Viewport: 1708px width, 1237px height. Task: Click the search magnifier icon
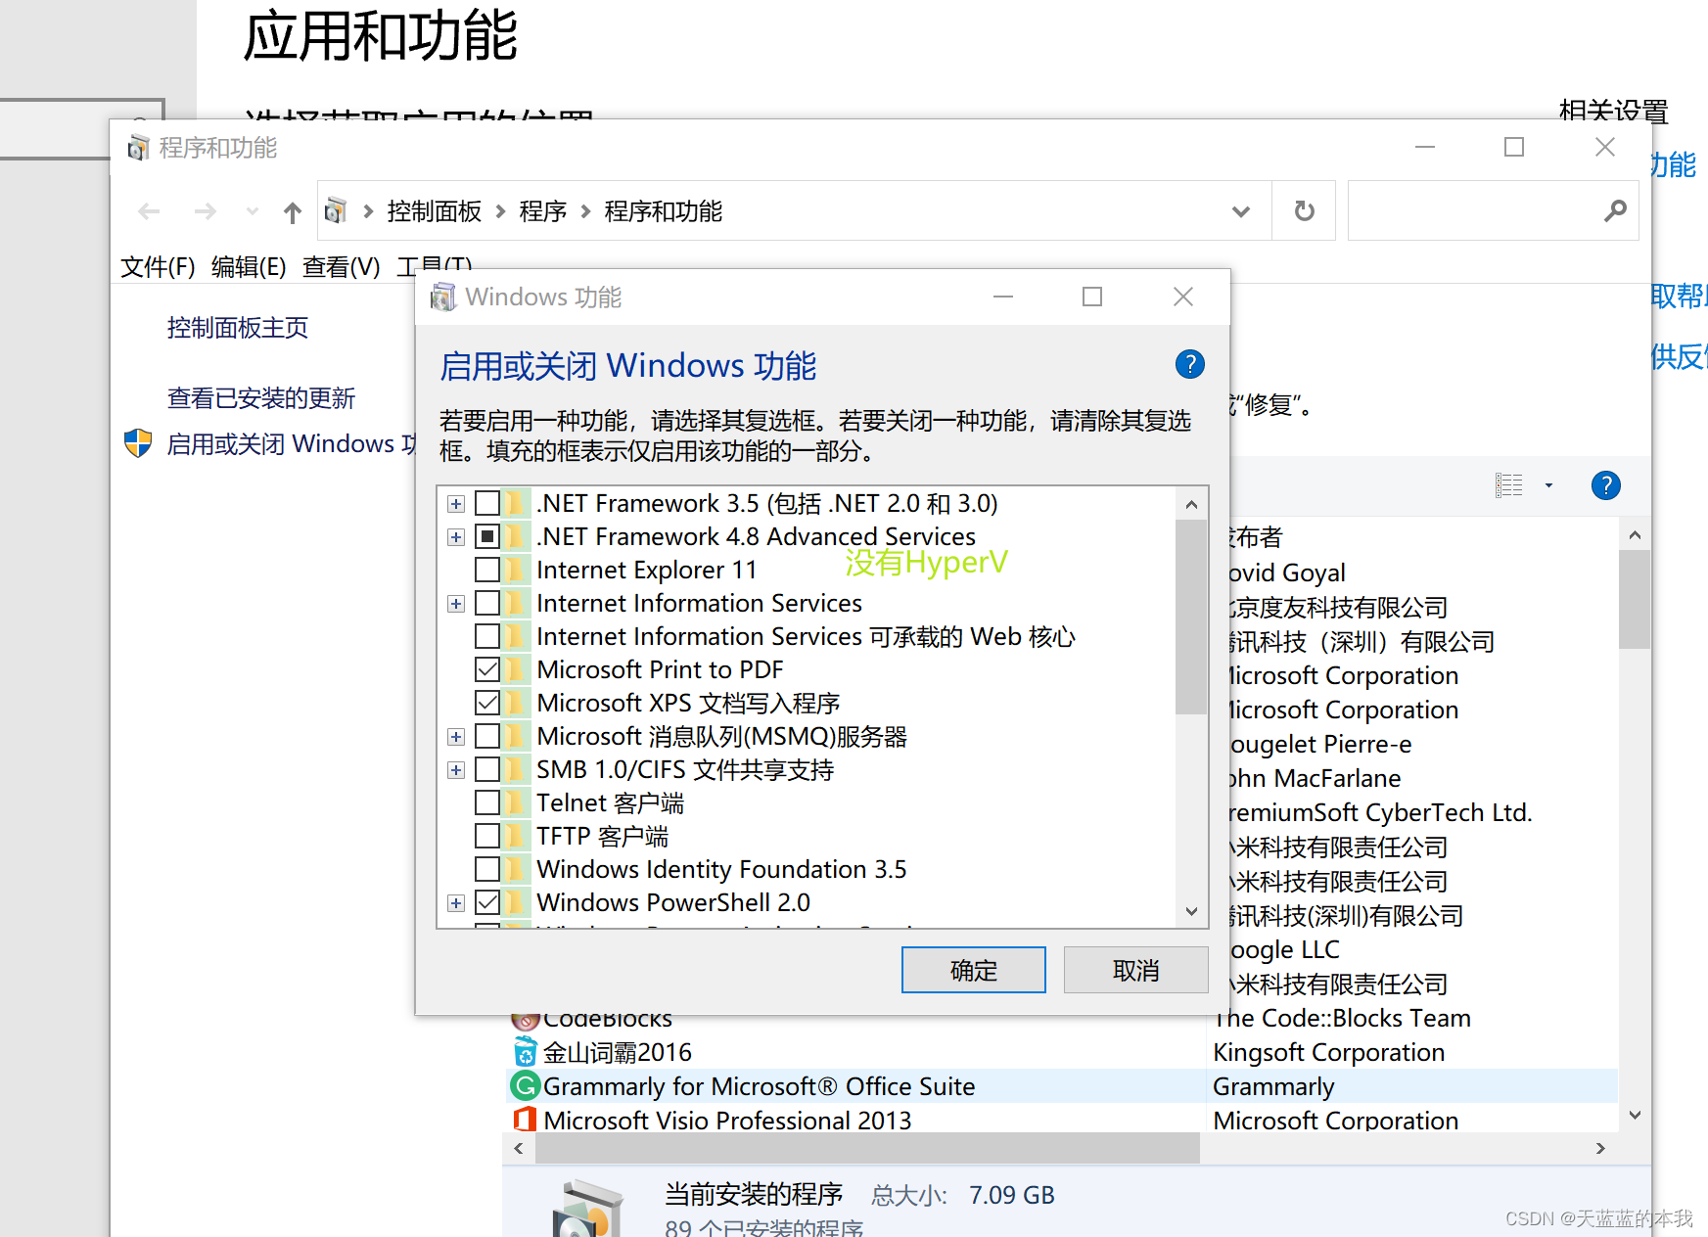(1615, 210)
